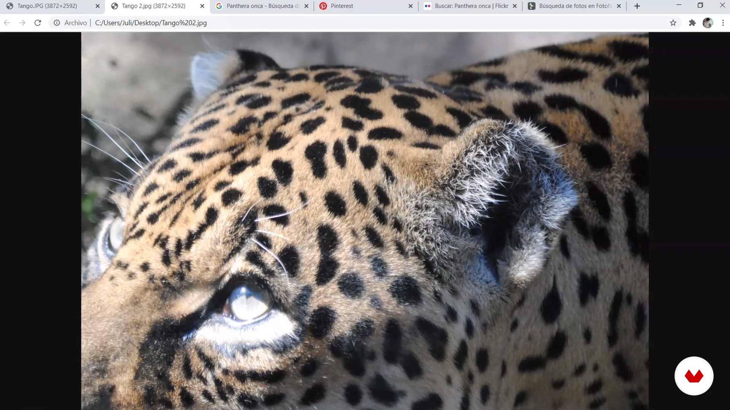Reload the current page
Viewport: 730px width, 410px height.
tap(38, 23)
